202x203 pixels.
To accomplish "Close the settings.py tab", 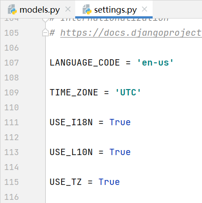I will click(x=144, y=9).
